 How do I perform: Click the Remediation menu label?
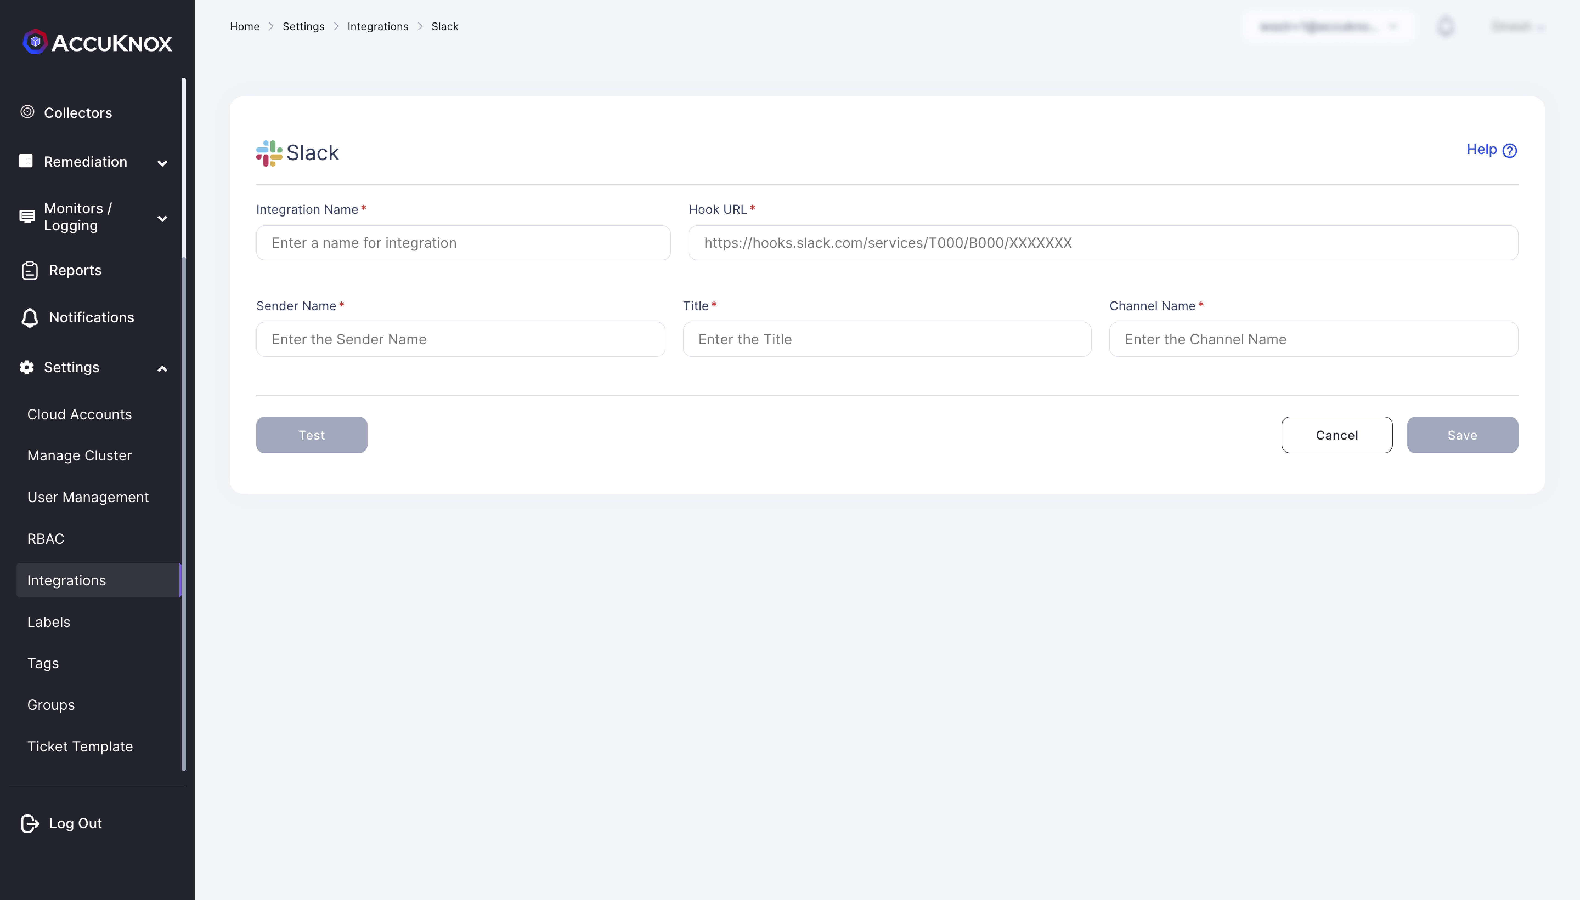(x=85, y=161)
